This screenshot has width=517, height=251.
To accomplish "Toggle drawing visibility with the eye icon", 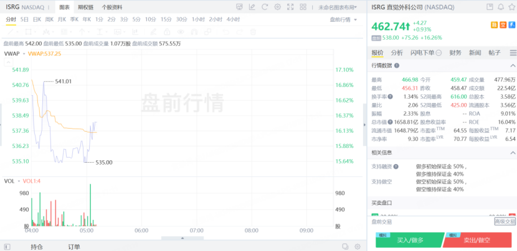I will click(181, 32).
